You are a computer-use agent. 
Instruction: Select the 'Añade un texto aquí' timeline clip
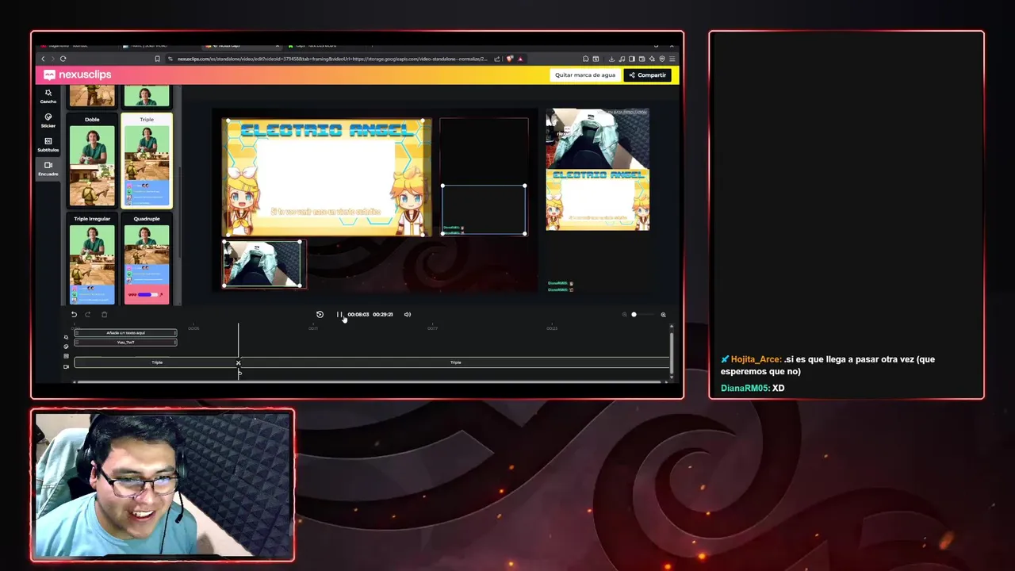tap(125, 333)
